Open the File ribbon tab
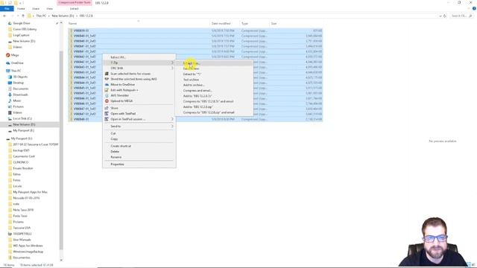 coord(7,8)
